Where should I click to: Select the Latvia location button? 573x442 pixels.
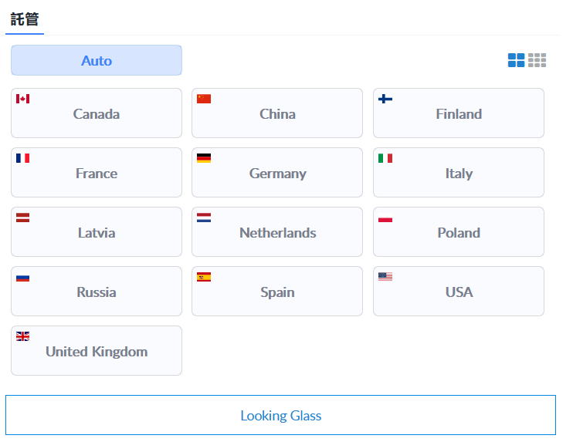(x=97, y=231)
